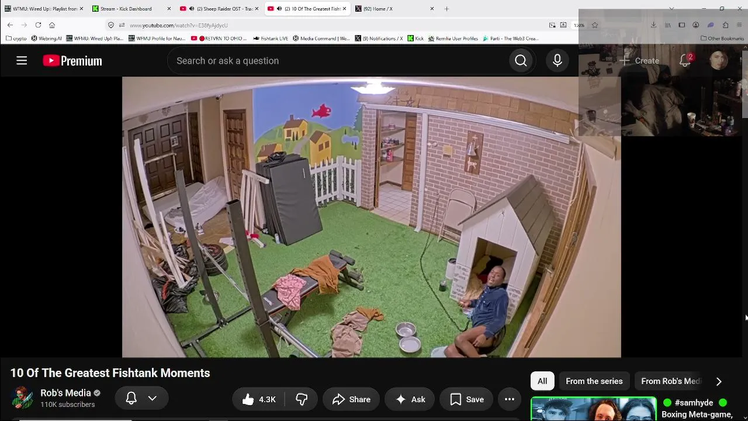Image resolution: width=748 pixels, height=421 pixels.
Task: Go back with the browser back arrow
Action: point(10,25)
